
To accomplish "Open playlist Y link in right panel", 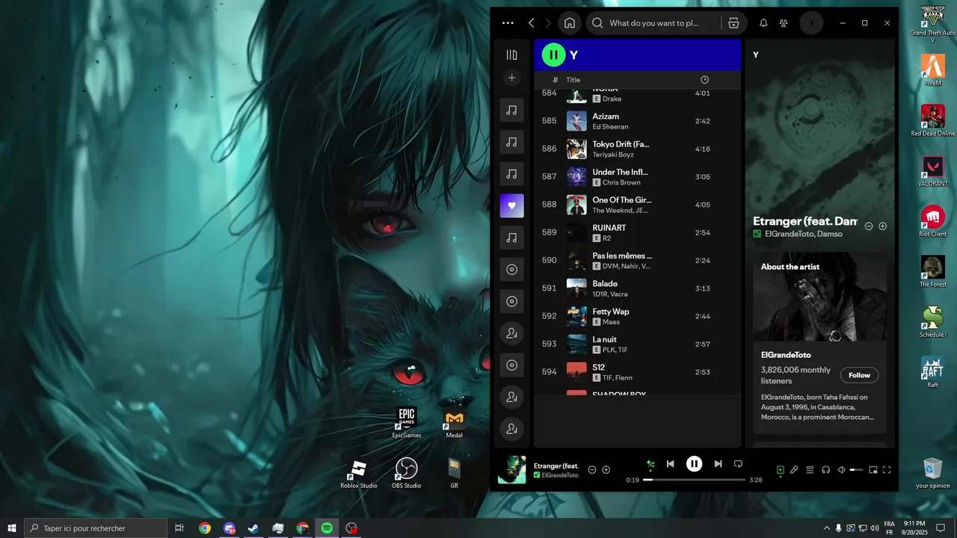I will click(756, 55).
